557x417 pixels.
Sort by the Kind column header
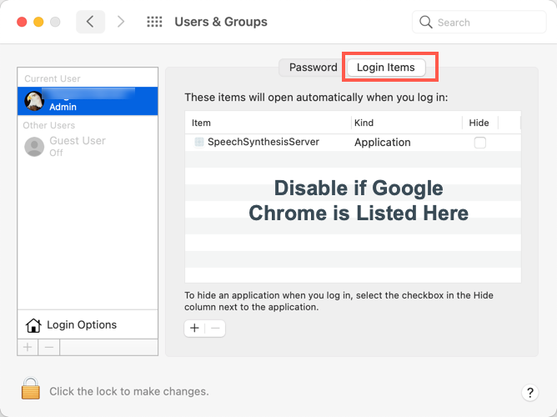click(x=407, y=123)
